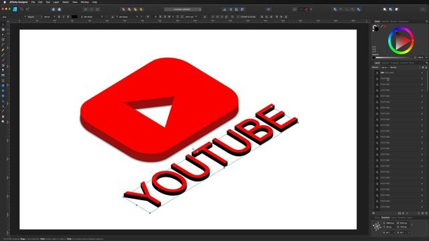Select the Zoom tool
Screen dimensions: 429x241
tap(3, 122)
